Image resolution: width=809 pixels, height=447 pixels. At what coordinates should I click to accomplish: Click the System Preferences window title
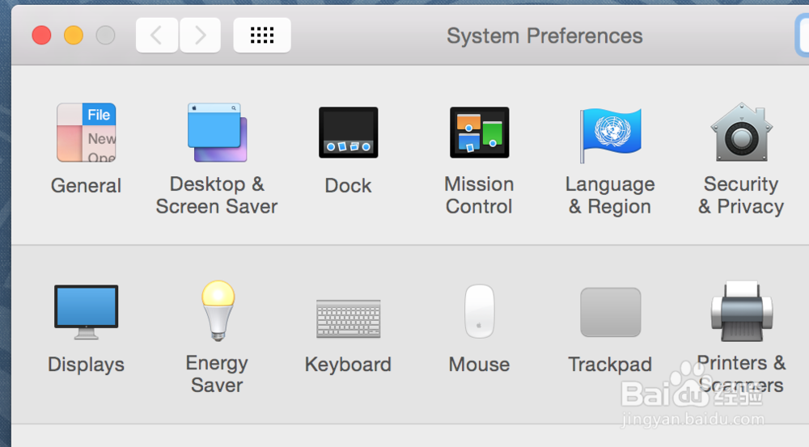pyautogui.click(x=544, y=36)
